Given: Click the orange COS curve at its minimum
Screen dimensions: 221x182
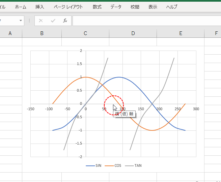Looking at the screenshot, I should 152,130.
